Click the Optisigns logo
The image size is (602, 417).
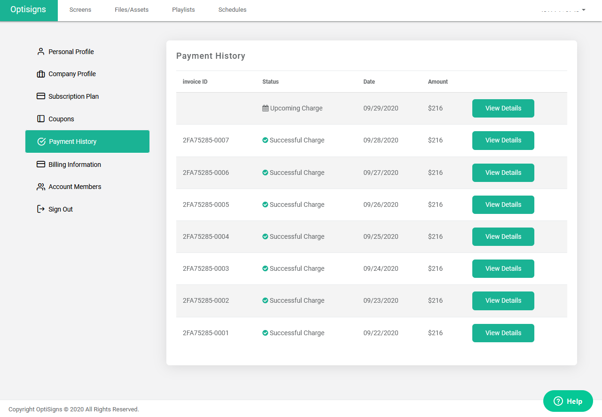[x=28, y=10]
